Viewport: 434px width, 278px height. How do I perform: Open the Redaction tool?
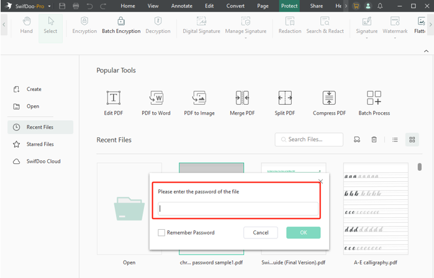click(290, 25)
